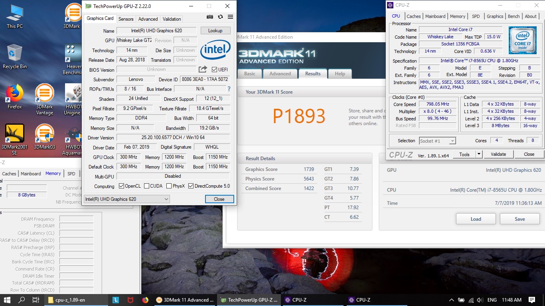Open the GPU-Z hamburger menu

tap(230, 17)
